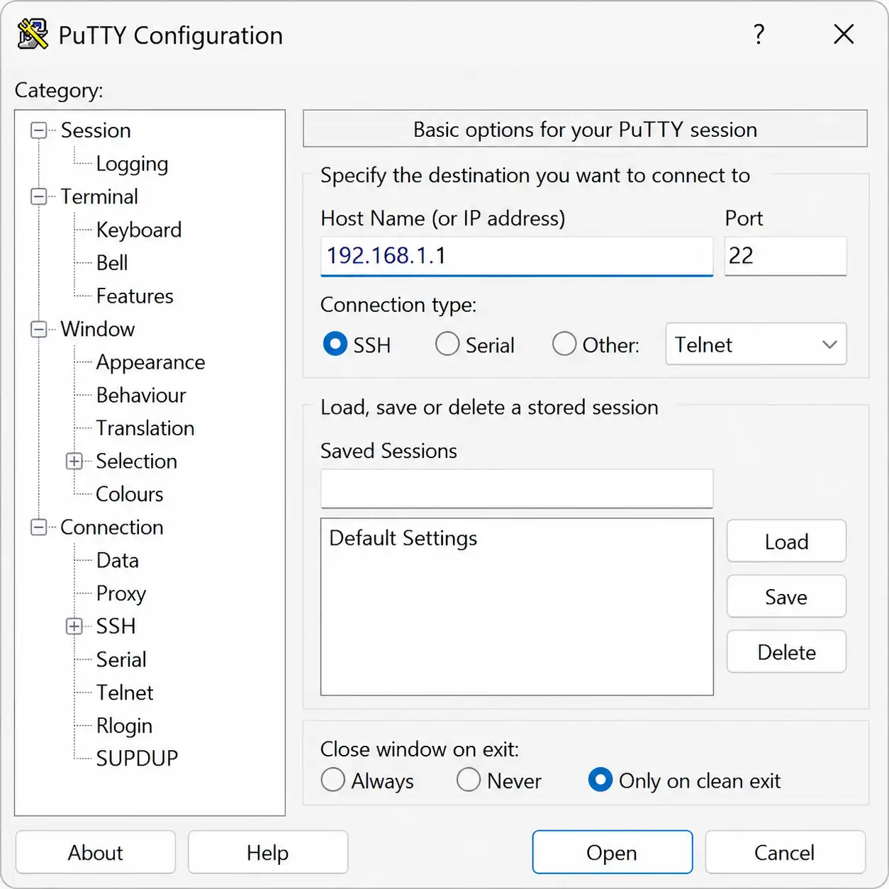Click the Open button to connect
This screenshot has height=889, width=889.
(x=613, y=852)
